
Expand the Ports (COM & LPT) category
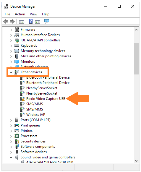(x=11, y=120)
